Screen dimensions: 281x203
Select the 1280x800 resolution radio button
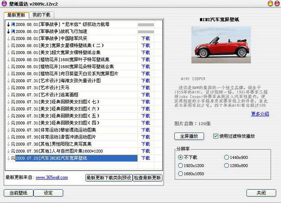point(226,165)
